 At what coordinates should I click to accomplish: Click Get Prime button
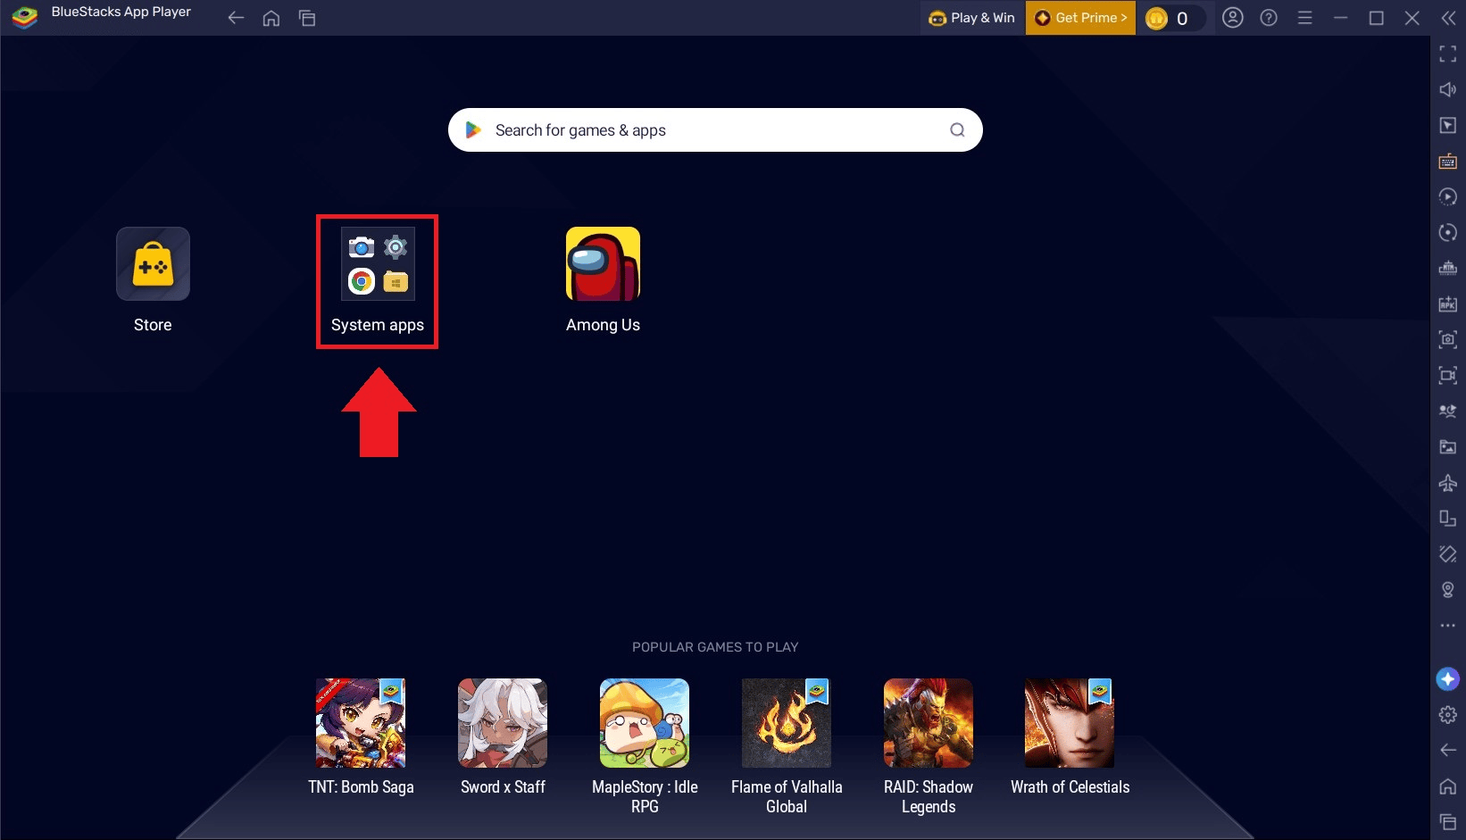1080,18
